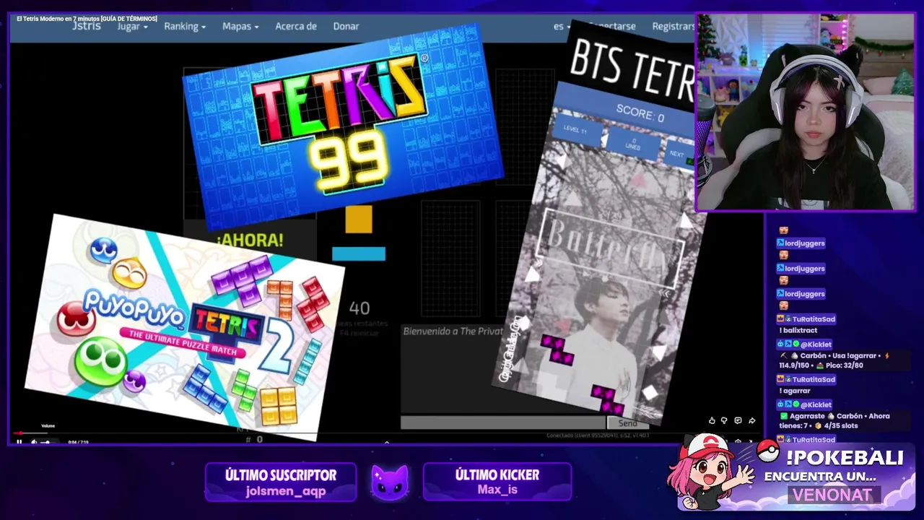Click the NEXT box in BTS Tetris
Image resolution: width=924 pixels, height=520 pixels.
(x=680, y=154)
